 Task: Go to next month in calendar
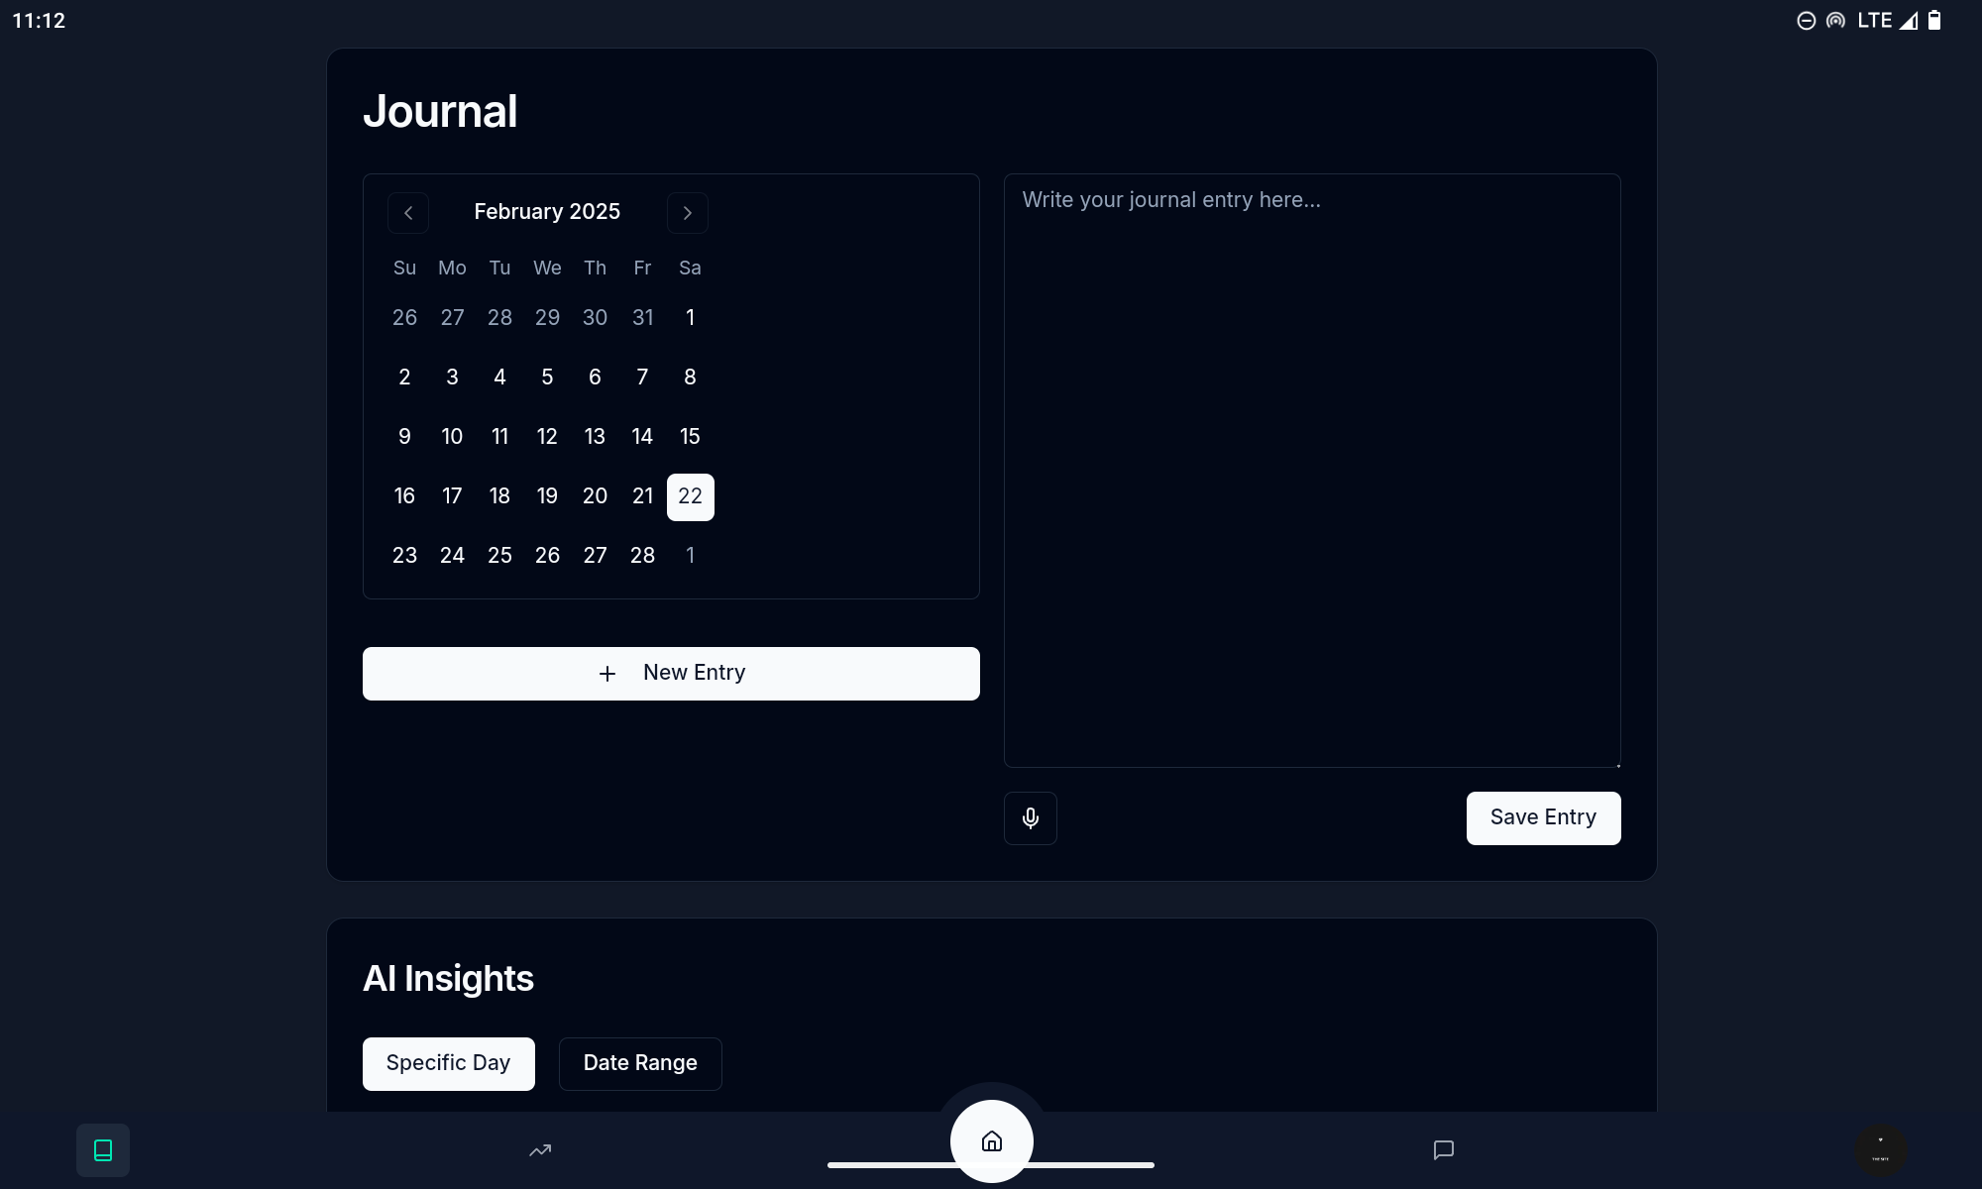pos(687,213)
